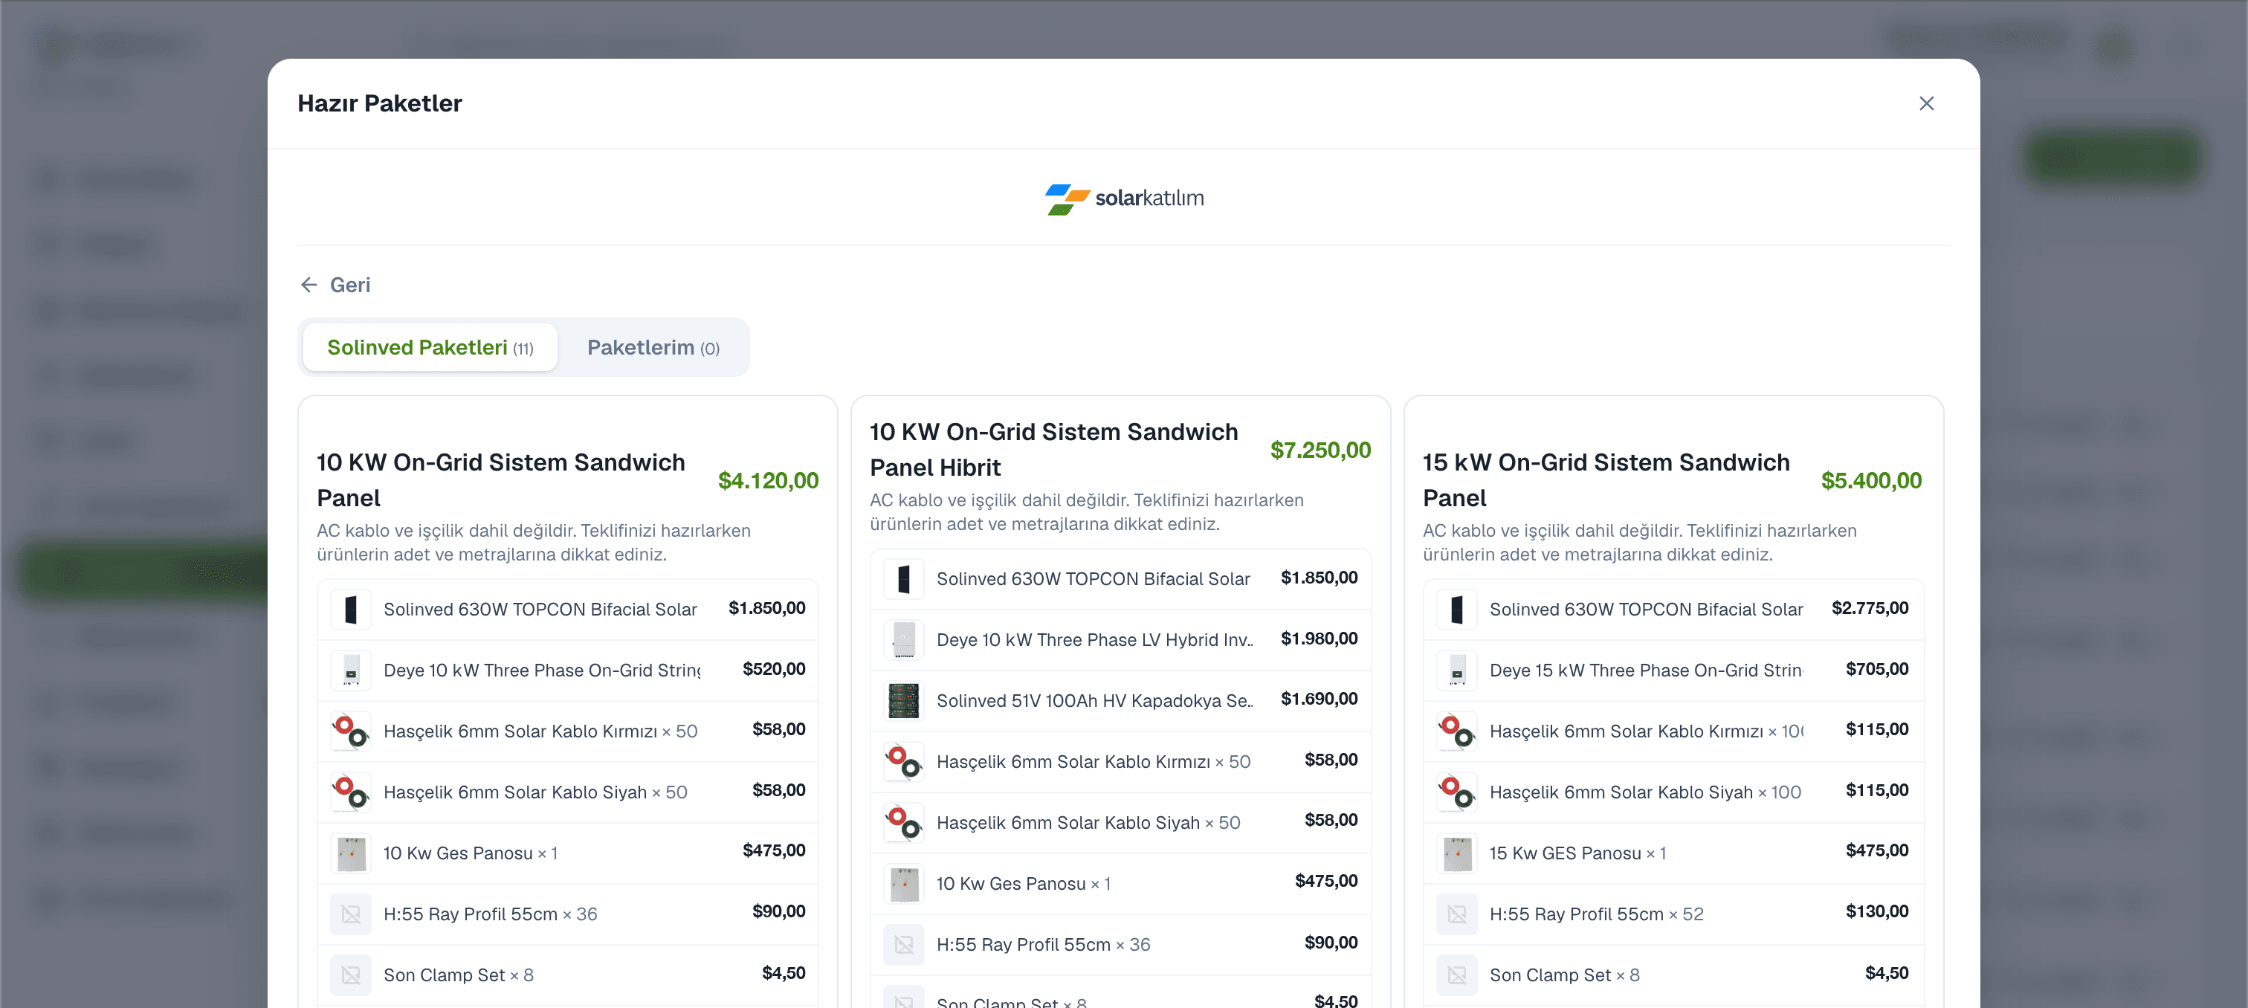2248x1008 pixels.
Task: Click the 15 Kw GES Panosu thumbnail
Action: click(x=1456, y=853)
